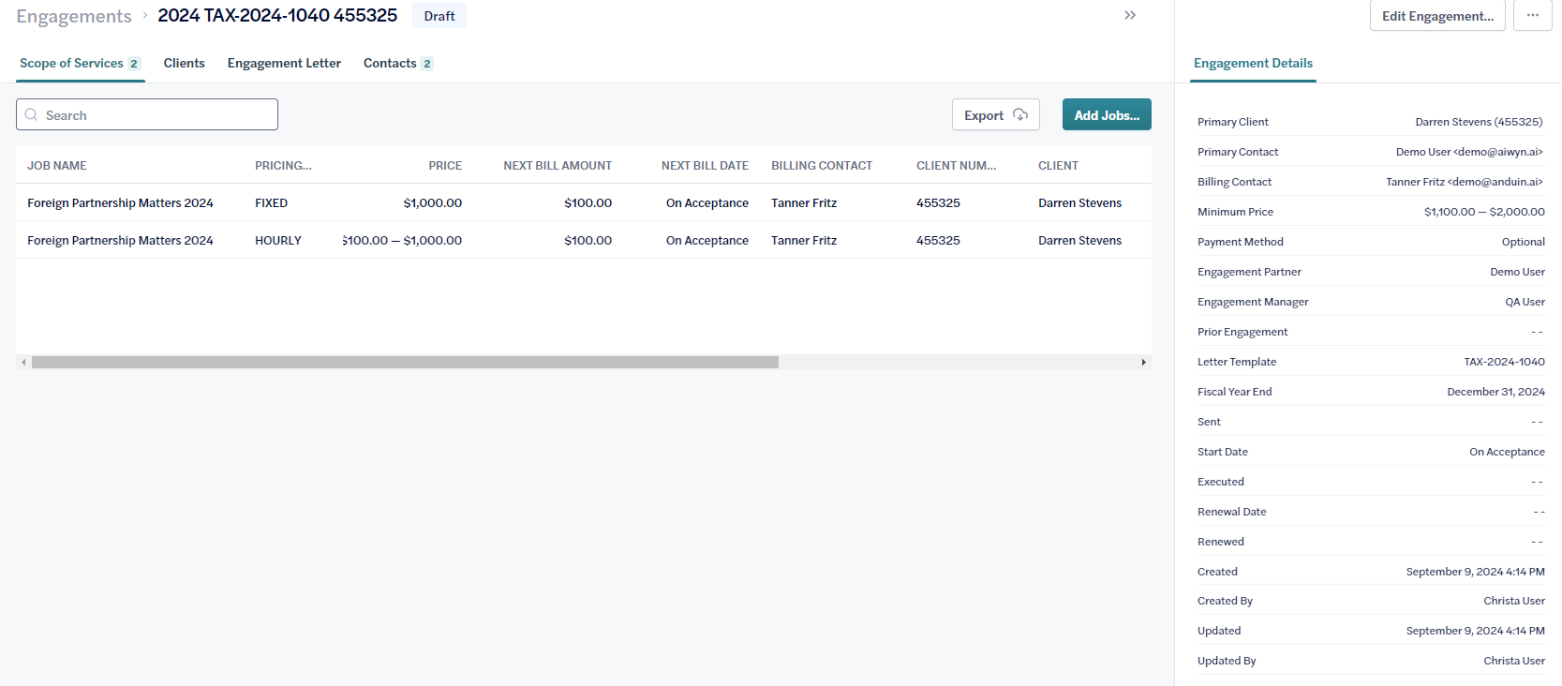Screen dimensions: 1562x686
Task: Open the more options ellipsis menu
Action: coord(1533,15)
